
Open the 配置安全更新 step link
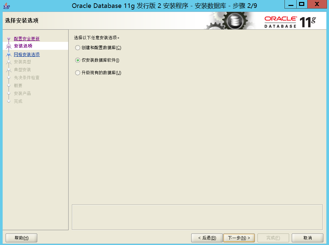tap(27, 39)
